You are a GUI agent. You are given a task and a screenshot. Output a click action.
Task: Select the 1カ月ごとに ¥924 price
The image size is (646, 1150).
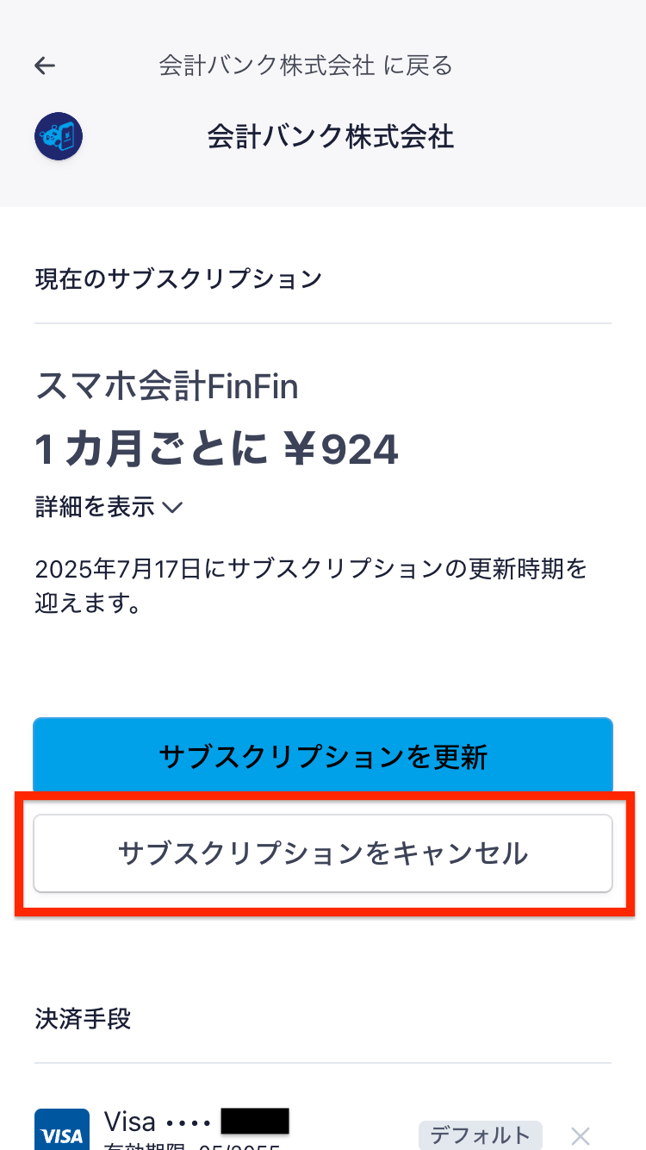click(x=217, y=449)
